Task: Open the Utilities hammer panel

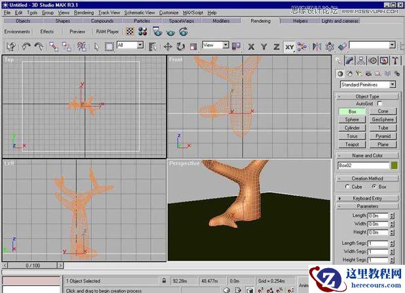Action: pos(395,61)
